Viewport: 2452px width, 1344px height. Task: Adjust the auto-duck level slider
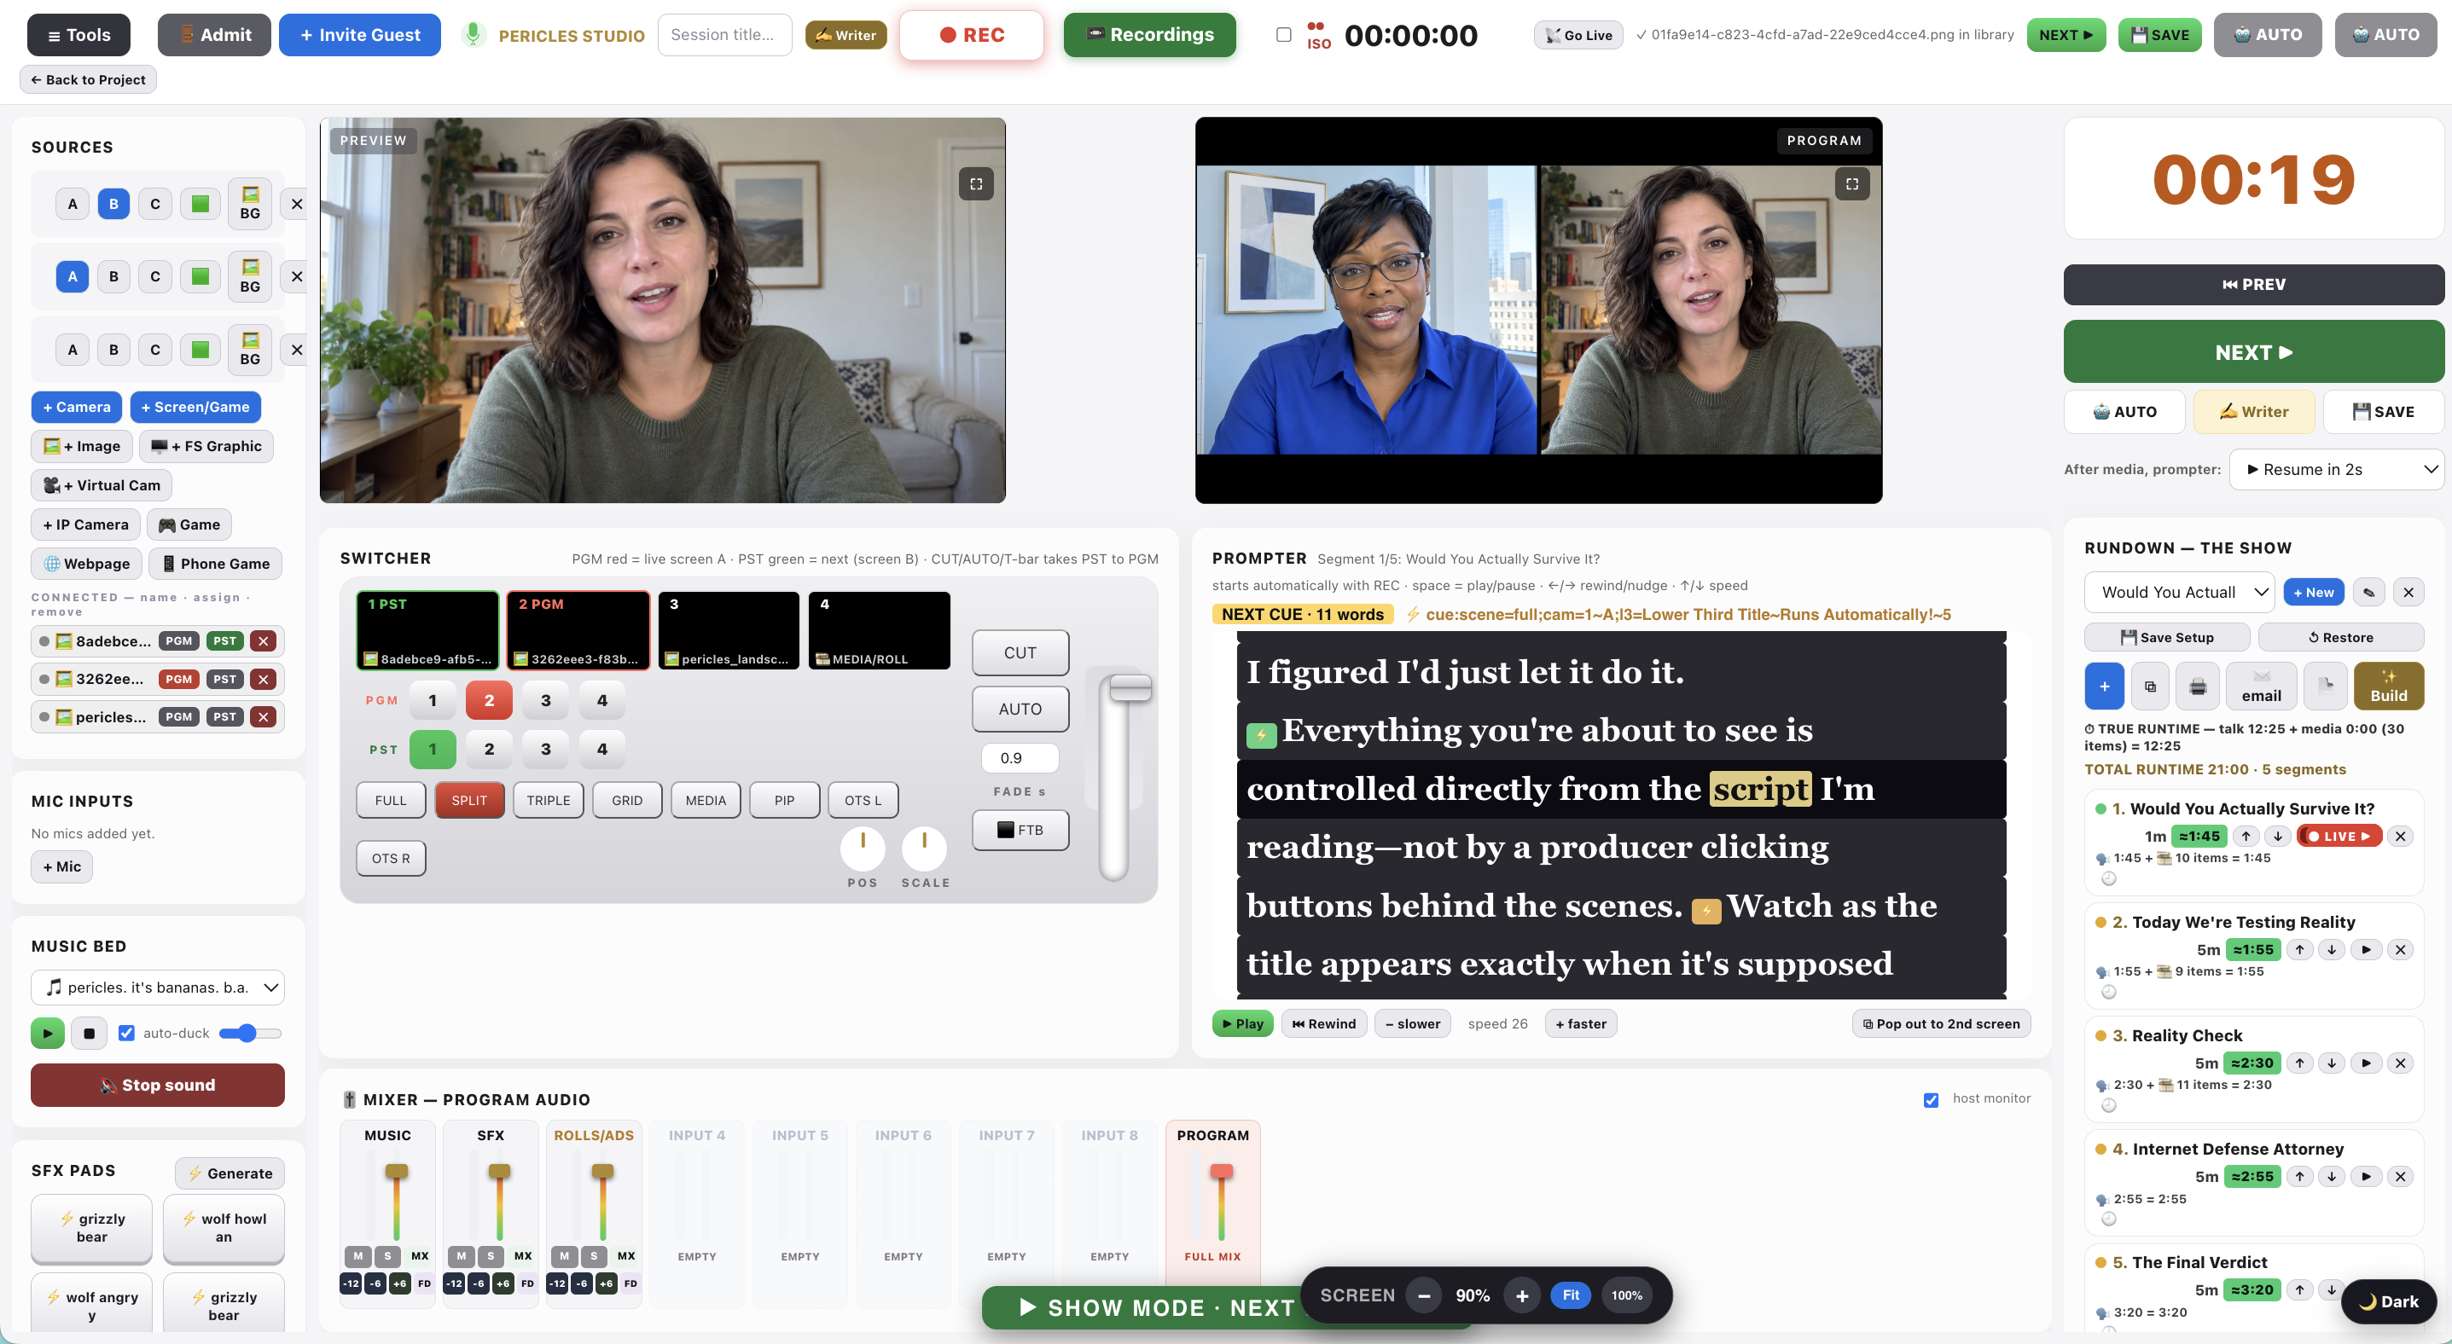tap(250, 1033)
